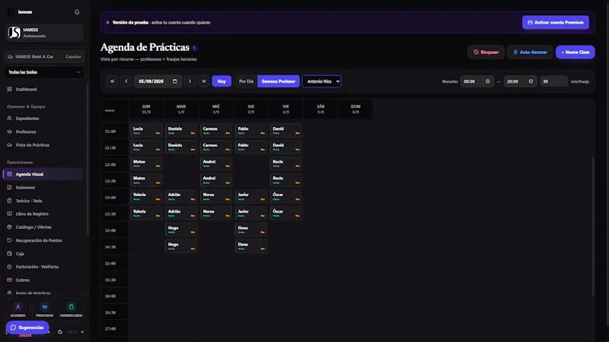The image size is (609, 342).
Task: Click the Alumno view icon
Action: coord(18,307)
